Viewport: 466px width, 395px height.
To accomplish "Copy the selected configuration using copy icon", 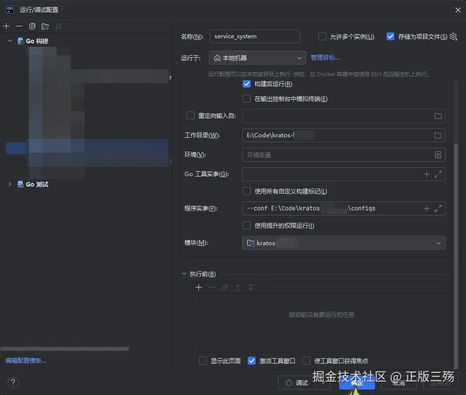I will tap(31, 26).
